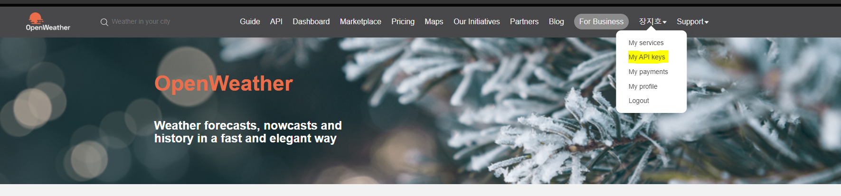Click the search magnifier icon
Image resolution: width=841 pixels, height=196 pixels.
click(104, 22)
